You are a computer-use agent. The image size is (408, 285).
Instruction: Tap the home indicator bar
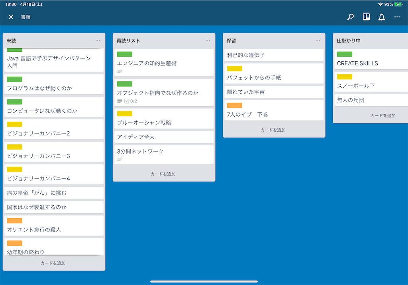click(204, 281)
